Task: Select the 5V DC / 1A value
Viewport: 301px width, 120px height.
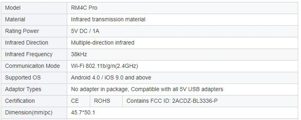Action: click(85, 31)
